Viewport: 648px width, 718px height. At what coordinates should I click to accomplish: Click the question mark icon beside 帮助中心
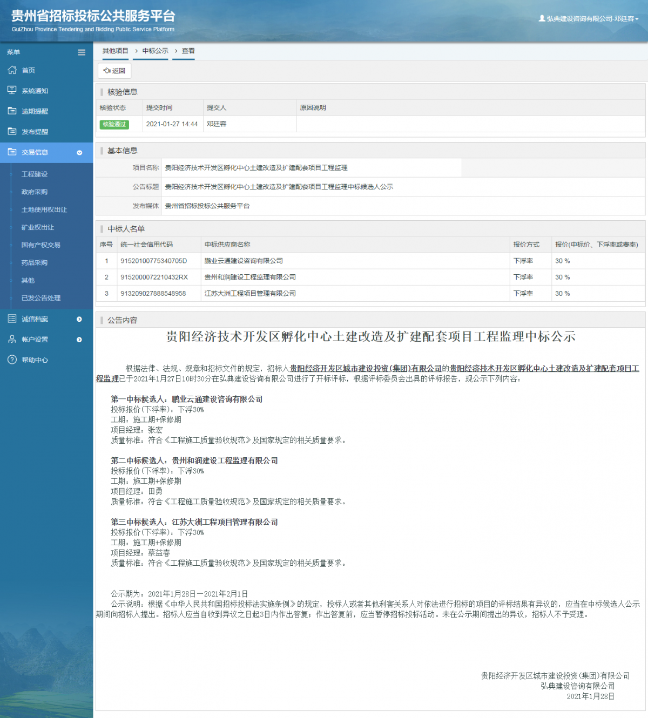[12, 360]
